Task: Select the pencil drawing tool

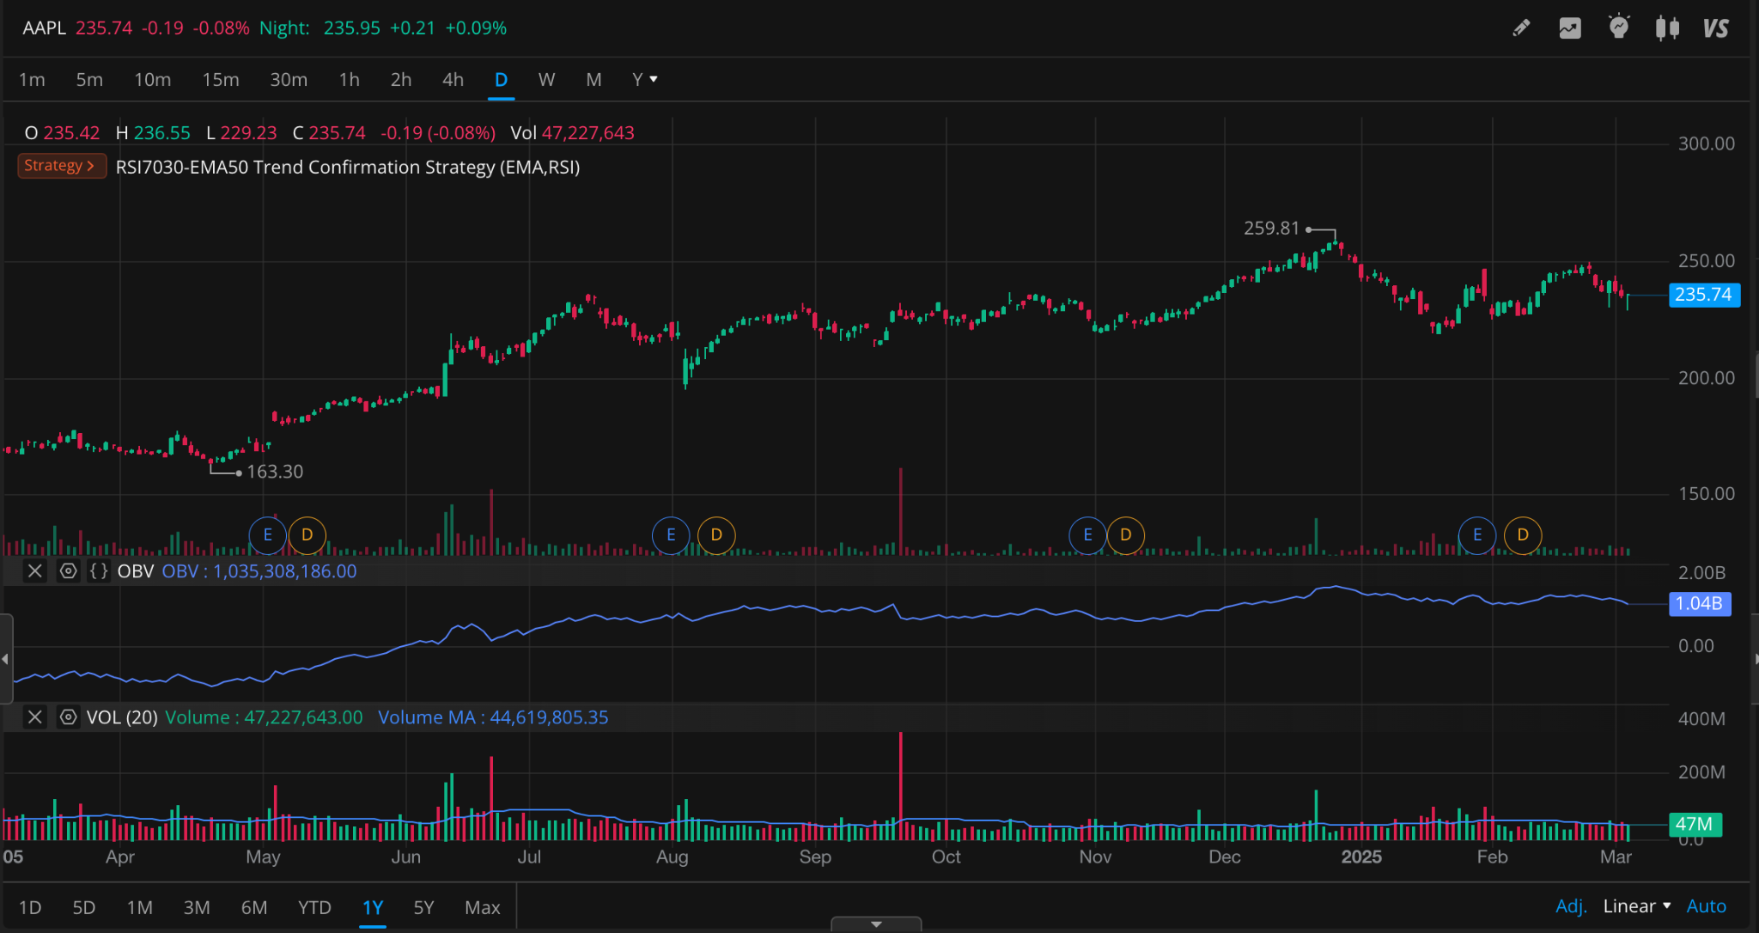Action: (1521, 28)
